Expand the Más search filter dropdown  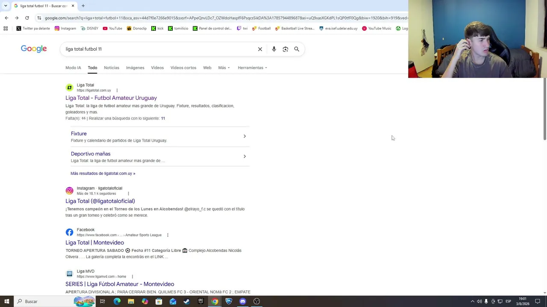click(x=224, y=68)
